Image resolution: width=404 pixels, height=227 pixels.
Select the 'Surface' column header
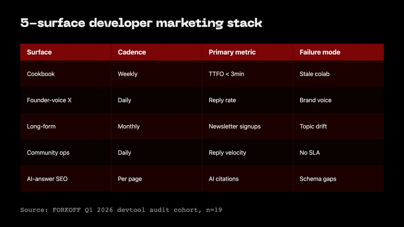tap(66, 52)
